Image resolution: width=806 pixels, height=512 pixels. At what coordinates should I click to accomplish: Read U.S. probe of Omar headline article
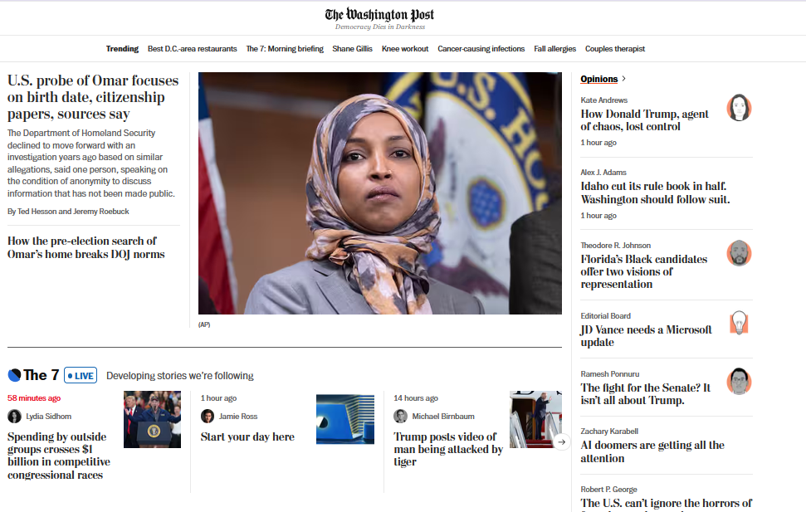93,97
